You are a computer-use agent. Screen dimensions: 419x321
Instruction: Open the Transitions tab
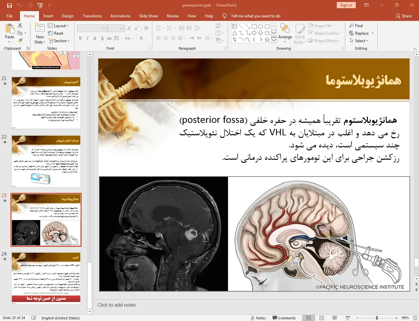point(92,16)
